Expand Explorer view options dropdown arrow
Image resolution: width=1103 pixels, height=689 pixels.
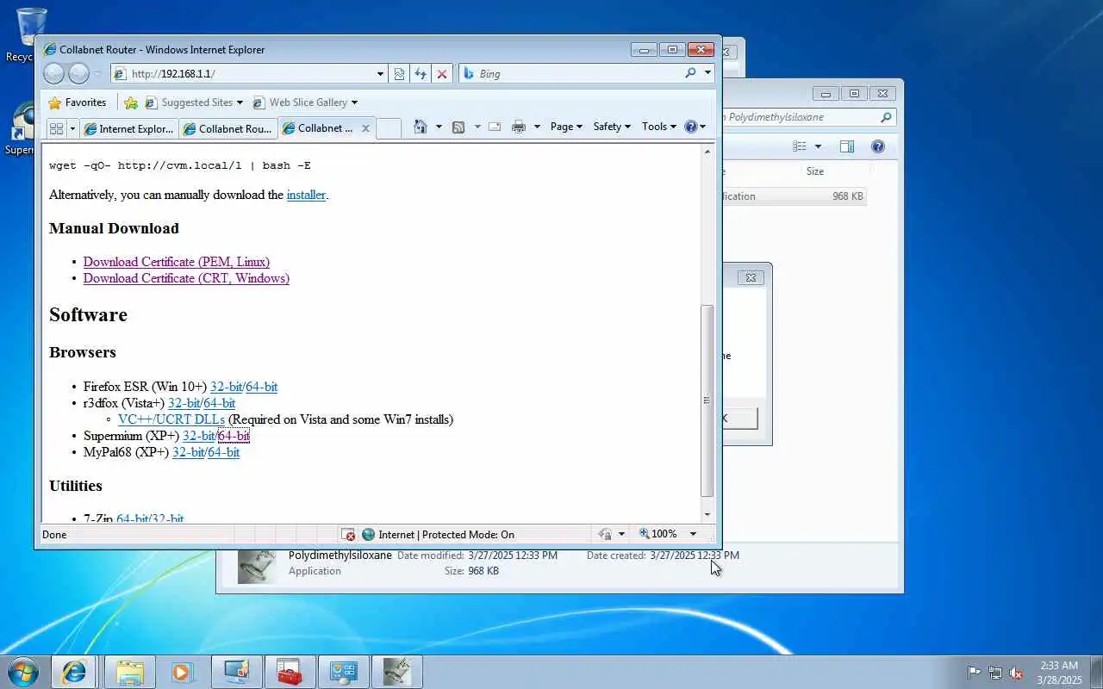click(818, 146)
